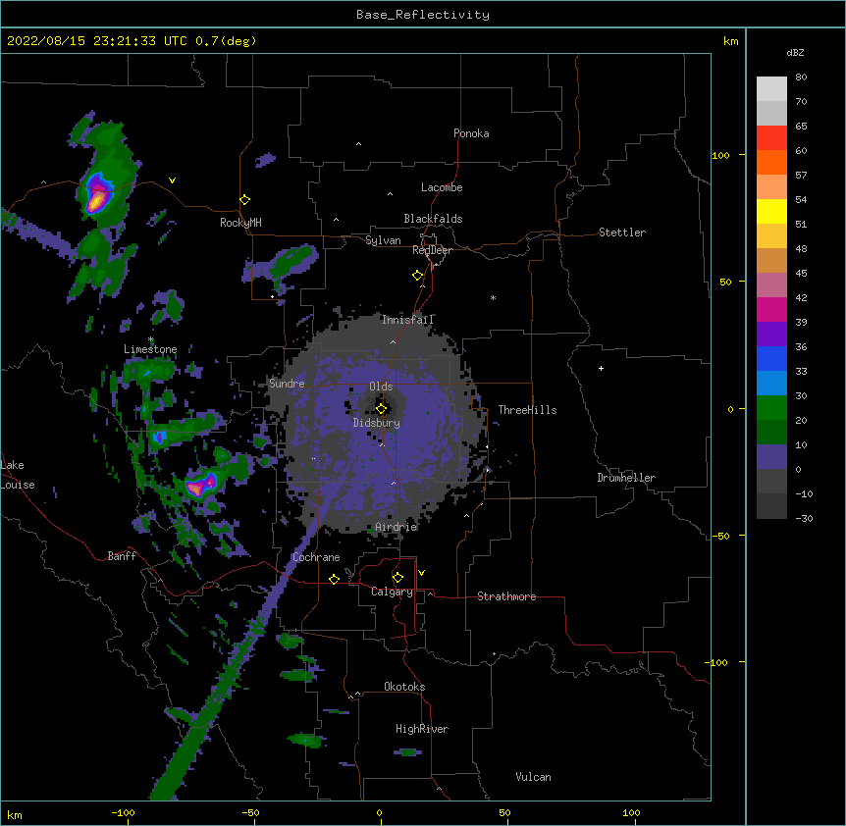The image size is (846, 826).
Task: Click the -50 tick on the vertical axis
Action: tap(721, 536)
